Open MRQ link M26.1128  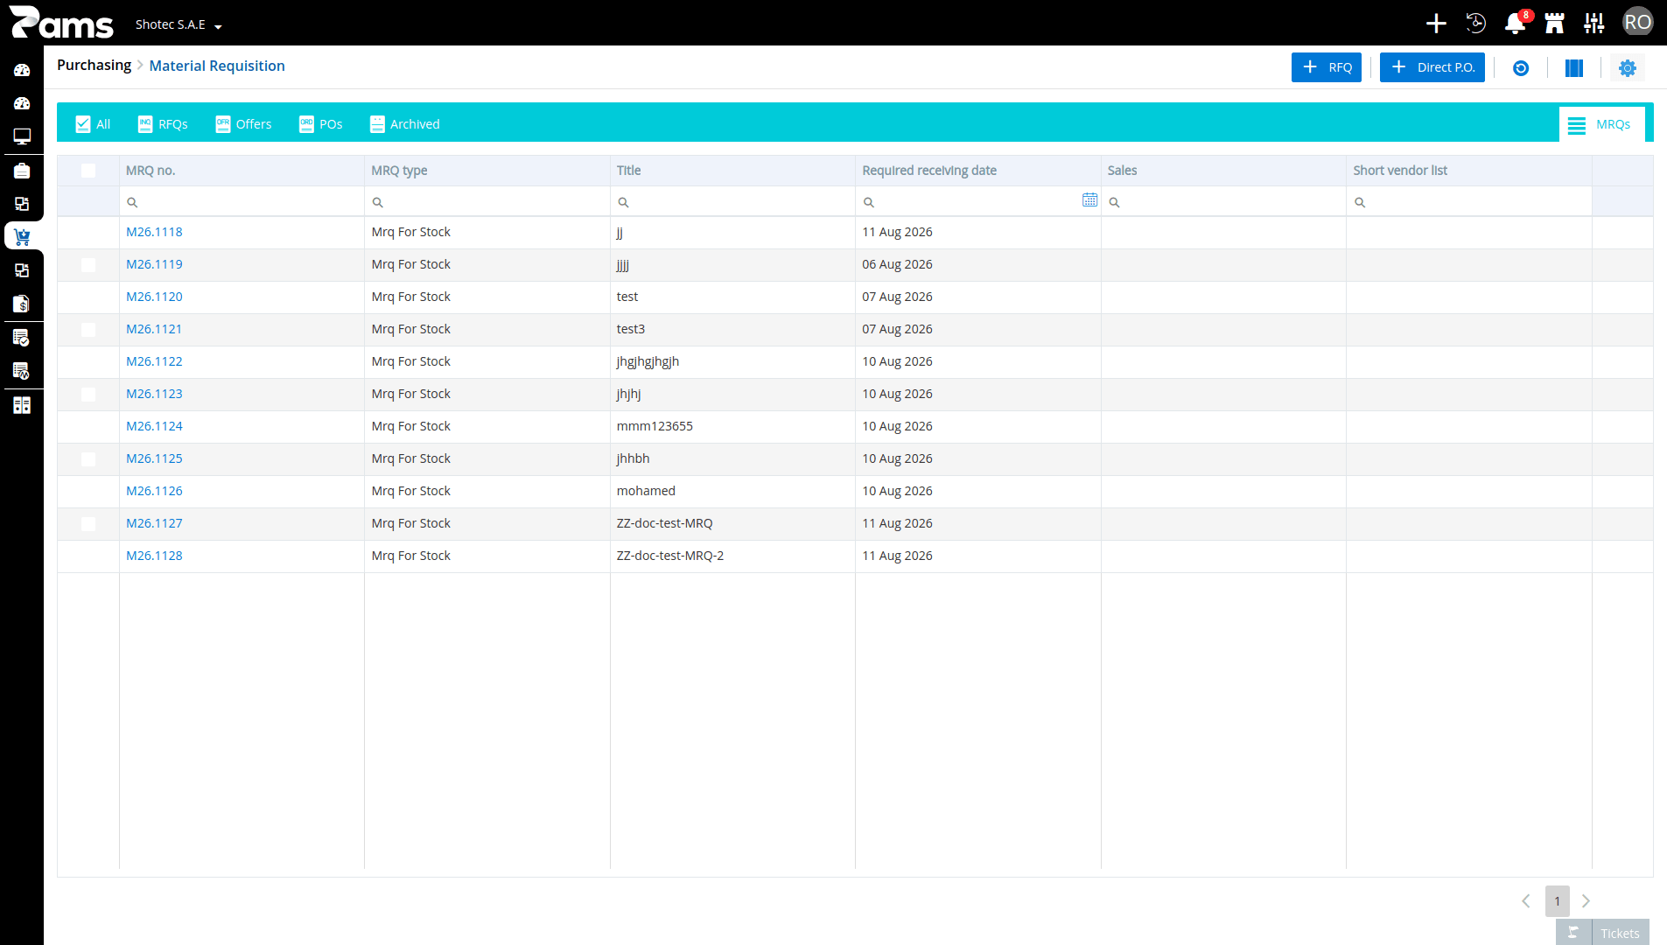pyautogui.click(x=154, y=556)
